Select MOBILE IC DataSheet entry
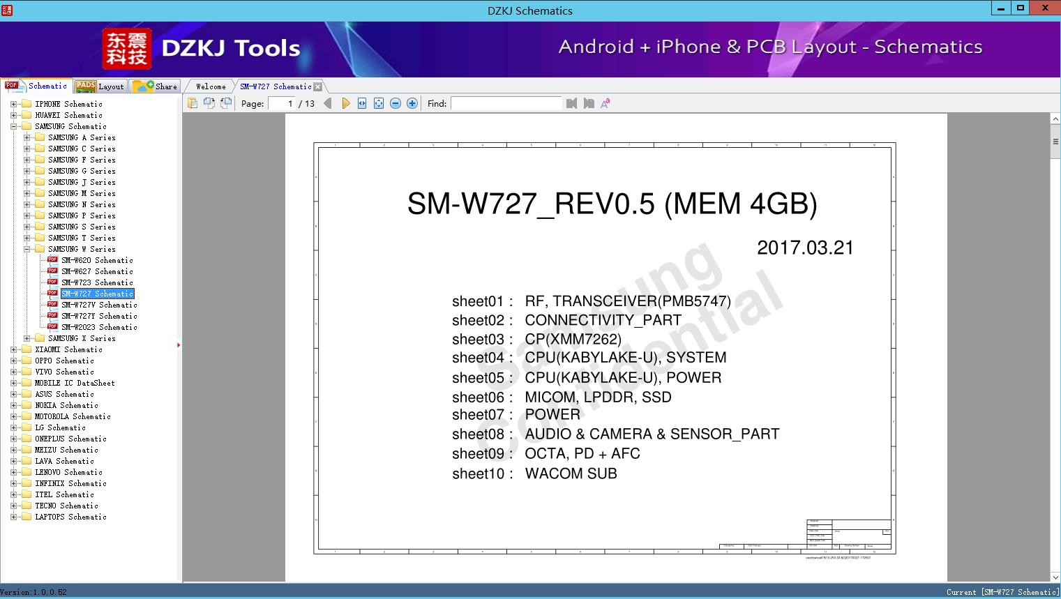This screenshot has width=1061, height=599. click(x=75, y=383)
